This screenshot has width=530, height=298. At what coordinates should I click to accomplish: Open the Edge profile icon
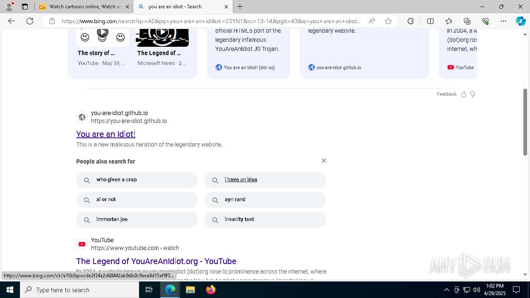[x=9, y=7]
